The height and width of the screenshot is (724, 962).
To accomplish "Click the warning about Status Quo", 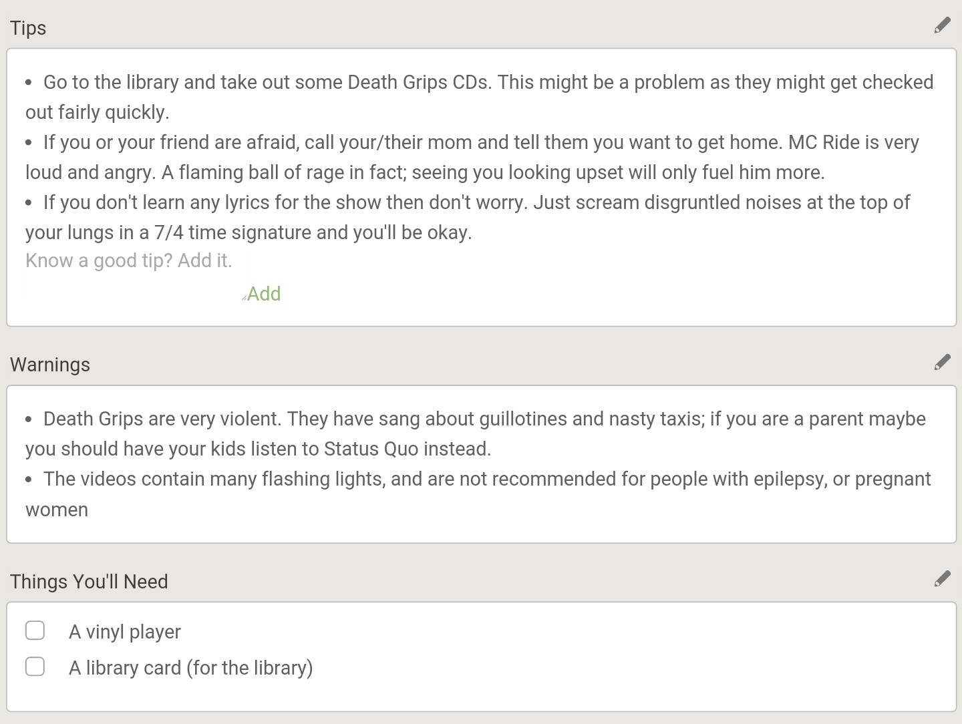I will pos(476,433).
